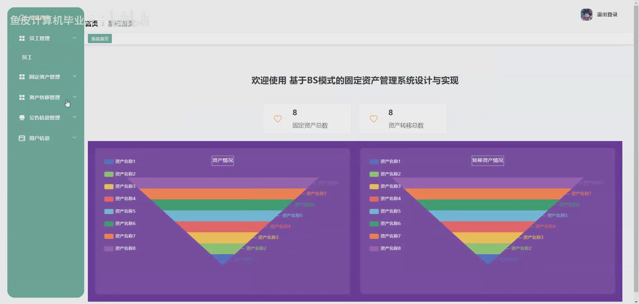Click the 首页 breadcrumb link

tap(92, 24)
